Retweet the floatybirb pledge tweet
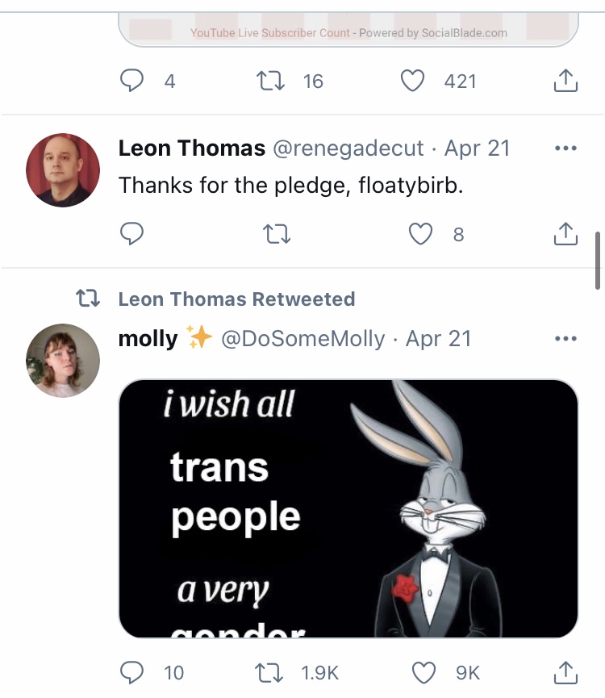 (x=276, y=234)
